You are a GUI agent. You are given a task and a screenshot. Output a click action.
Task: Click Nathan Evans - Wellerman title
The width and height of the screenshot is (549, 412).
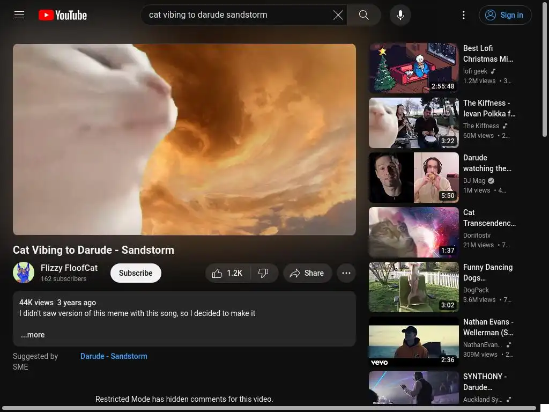point(488,327)
